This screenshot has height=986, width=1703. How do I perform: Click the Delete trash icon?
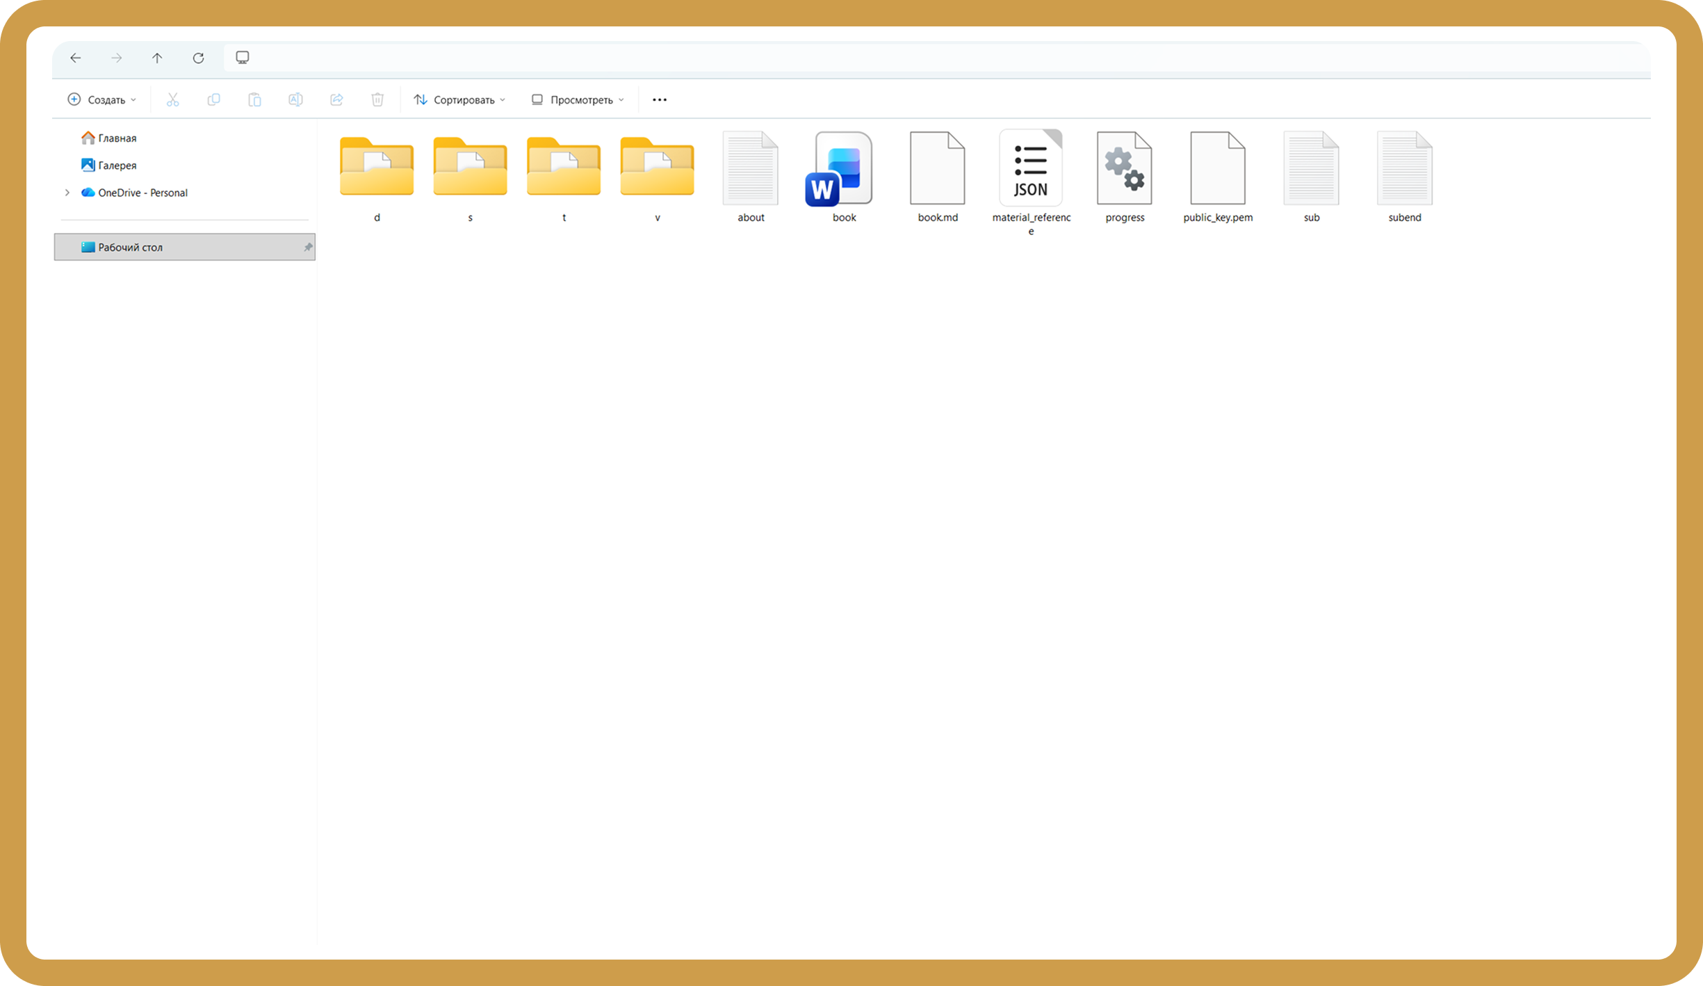click(377, 99)
